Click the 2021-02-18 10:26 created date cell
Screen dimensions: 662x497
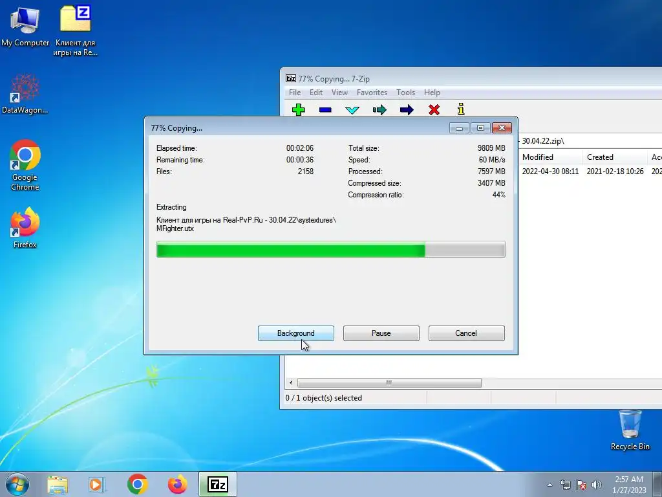615,171
